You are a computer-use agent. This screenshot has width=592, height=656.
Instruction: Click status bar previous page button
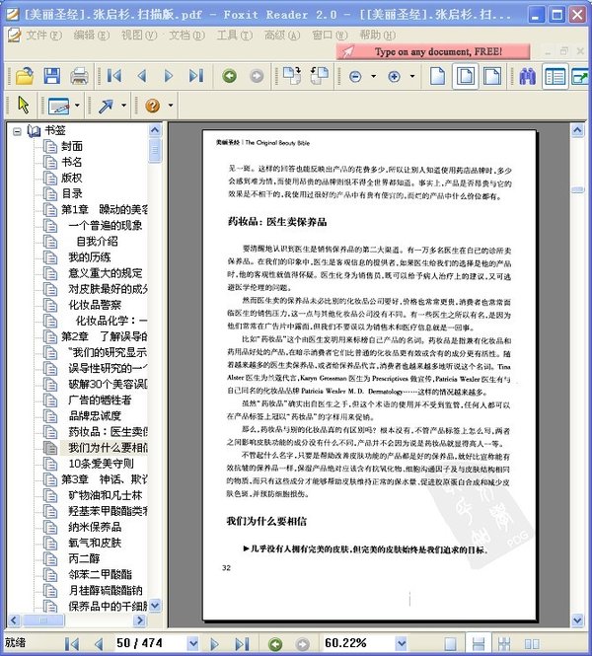click(99, 644)
